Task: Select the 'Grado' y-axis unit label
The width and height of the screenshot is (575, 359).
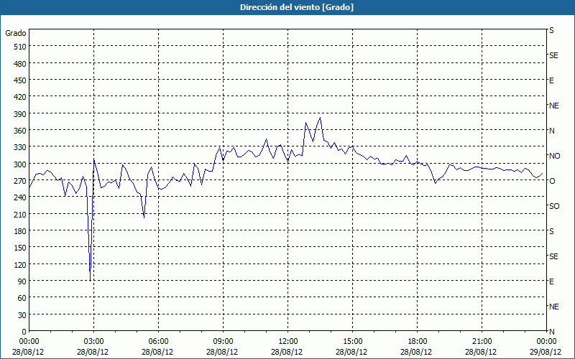Action: click(16, 33)
